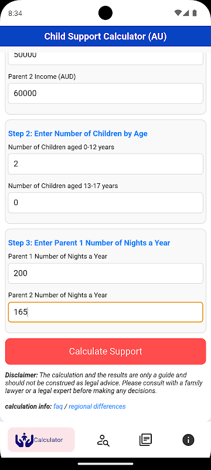Open the articles list icon in bottom bar
The height and width of the screenshot is (470, 211).
pos(145,439)
